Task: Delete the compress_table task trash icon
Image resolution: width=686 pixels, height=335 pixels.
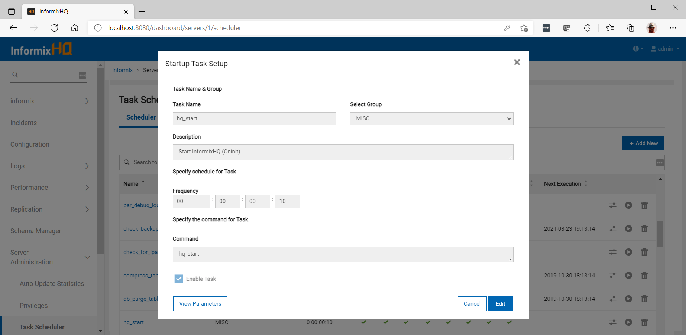Action: point(644,276)
